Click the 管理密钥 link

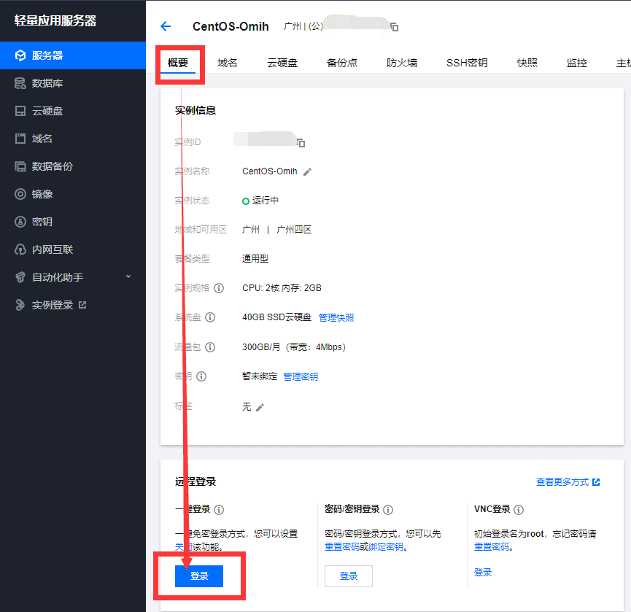click(x=301, y=376)
